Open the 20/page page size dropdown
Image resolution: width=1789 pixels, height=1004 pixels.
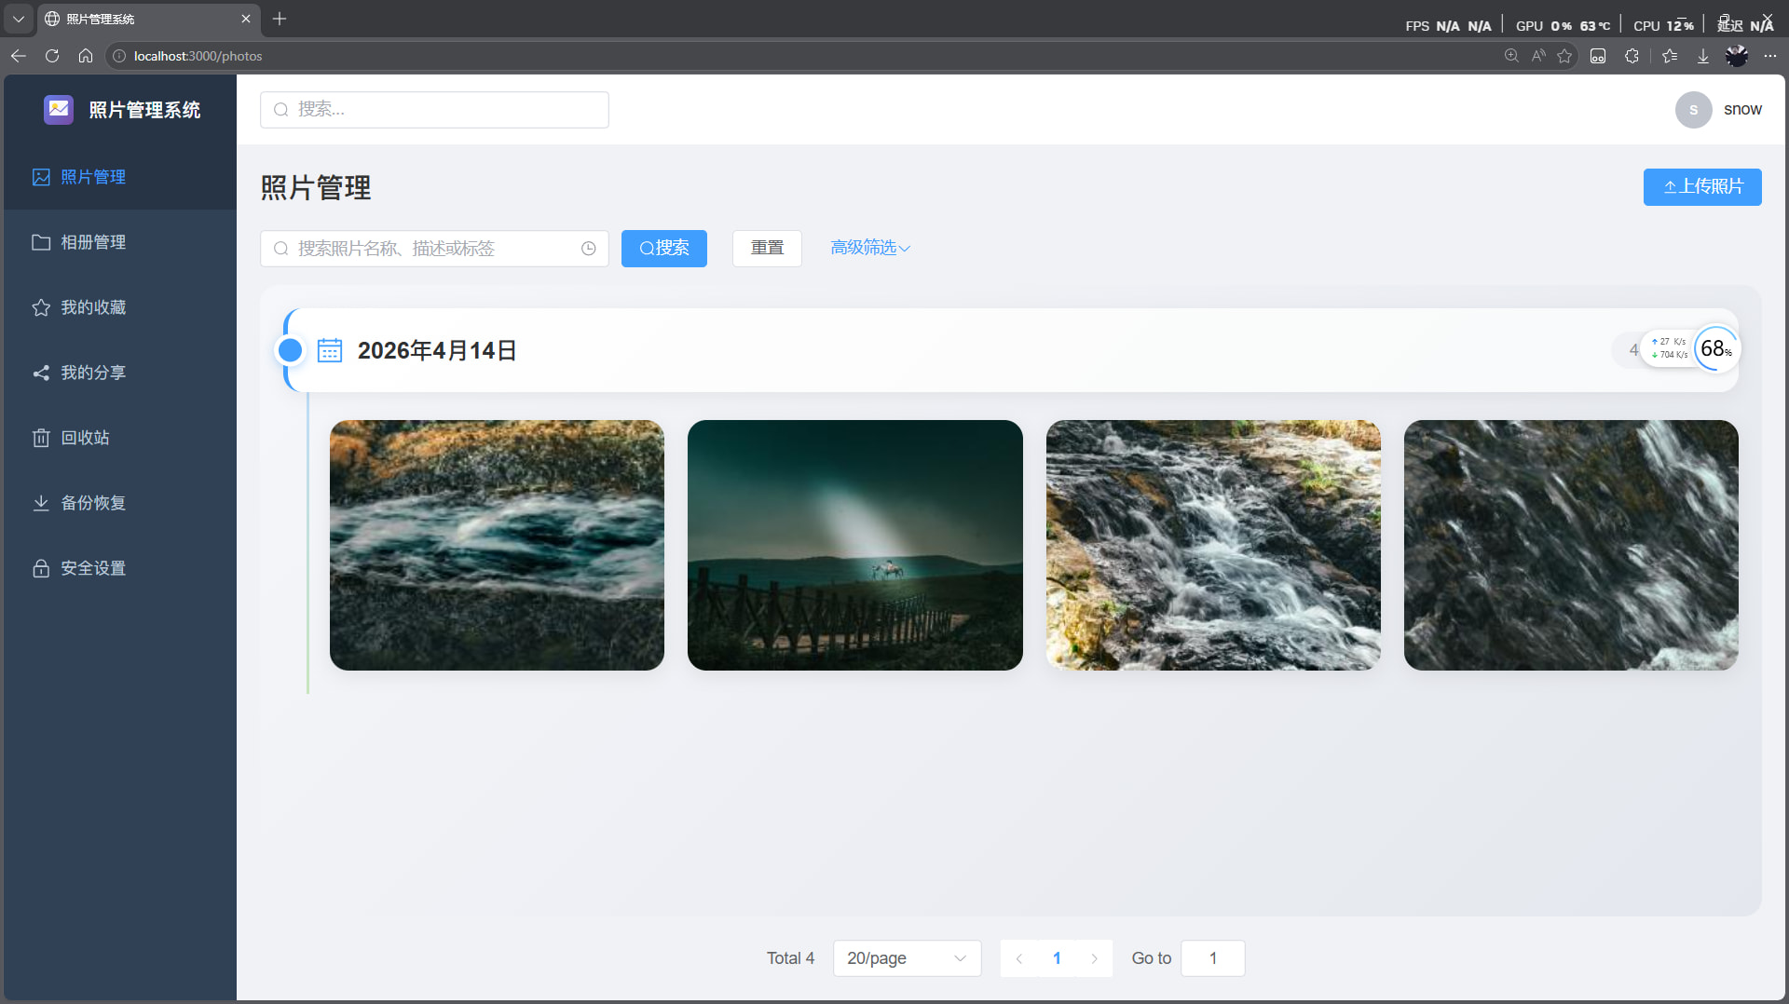pyautogui.click(x=906, y=958)
